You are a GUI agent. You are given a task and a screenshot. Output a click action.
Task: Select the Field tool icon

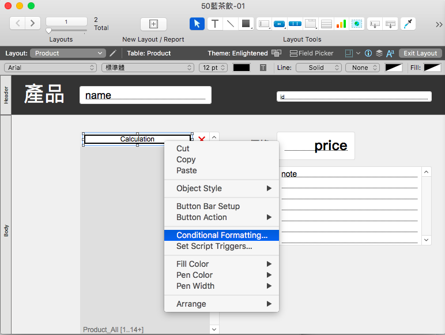(375, 24)
